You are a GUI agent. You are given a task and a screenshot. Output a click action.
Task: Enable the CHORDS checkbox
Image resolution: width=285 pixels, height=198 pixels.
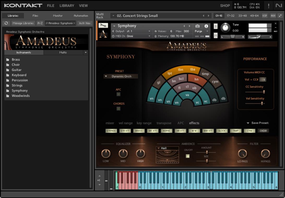pos(118,109)
